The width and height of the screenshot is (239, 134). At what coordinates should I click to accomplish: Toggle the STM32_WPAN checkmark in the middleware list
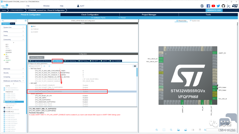tap(5, 102)
